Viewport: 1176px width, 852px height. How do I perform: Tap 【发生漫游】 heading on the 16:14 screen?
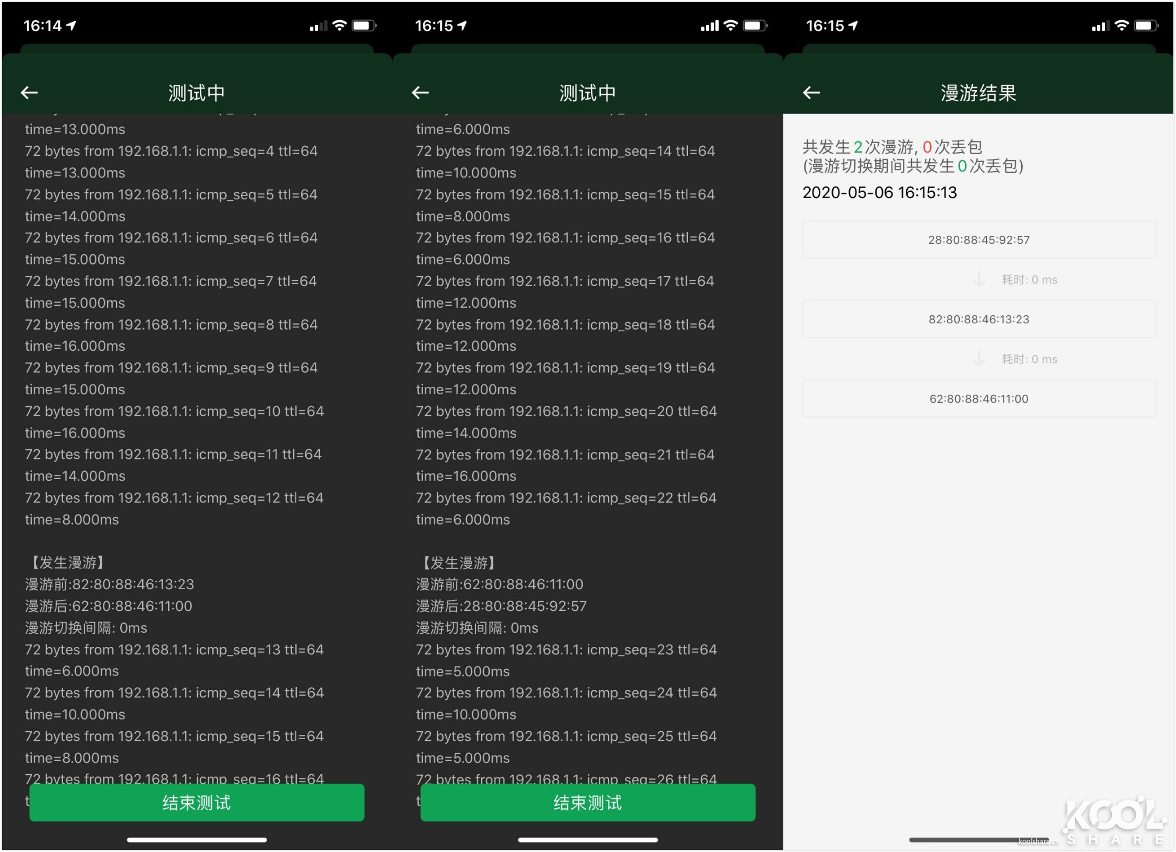(x=68, y=563)
